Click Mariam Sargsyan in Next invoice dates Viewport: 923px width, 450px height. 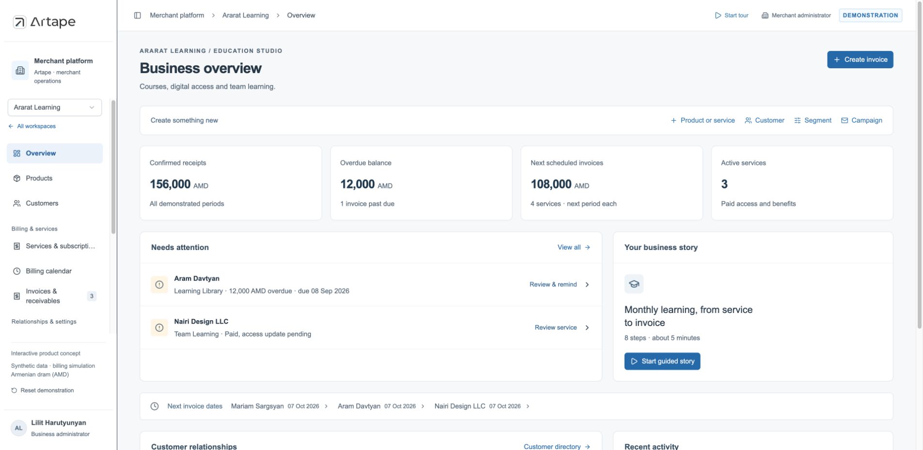point(257,406)
